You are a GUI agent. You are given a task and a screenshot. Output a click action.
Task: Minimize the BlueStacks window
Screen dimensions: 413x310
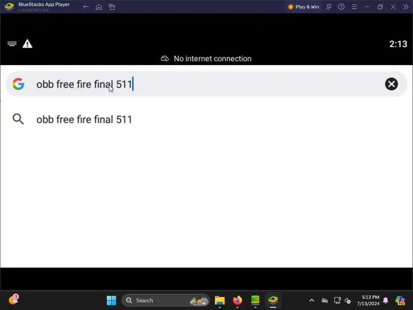[367, 7]
